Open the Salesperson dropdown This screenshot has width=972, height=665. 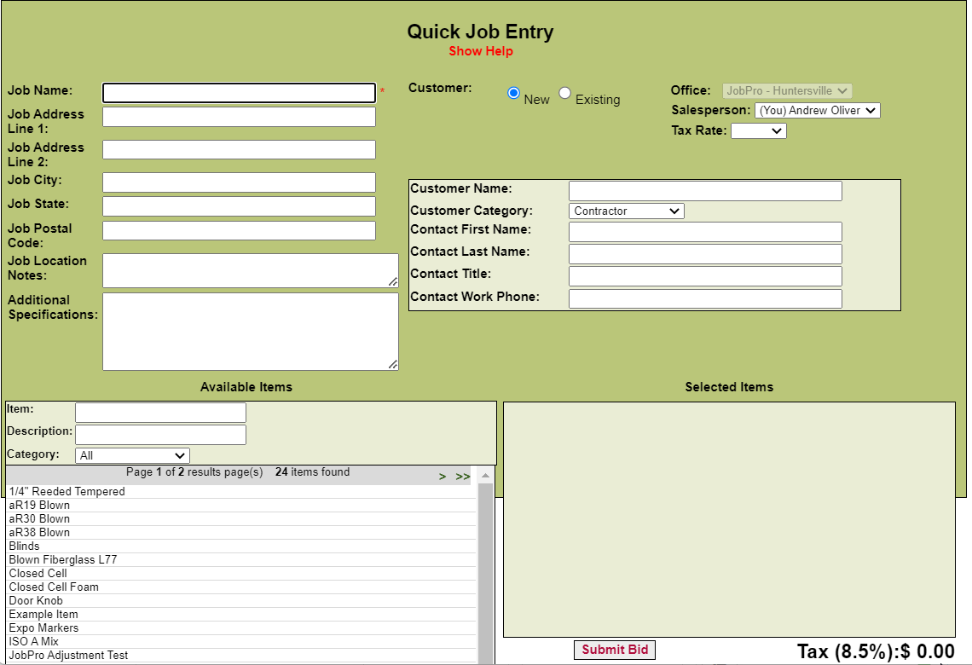click(817, 111)
